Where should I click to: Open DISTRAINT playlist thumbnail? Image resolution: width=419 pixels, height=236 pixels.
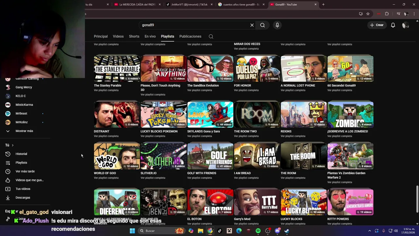pyautogui.click(x=117, y=114)
